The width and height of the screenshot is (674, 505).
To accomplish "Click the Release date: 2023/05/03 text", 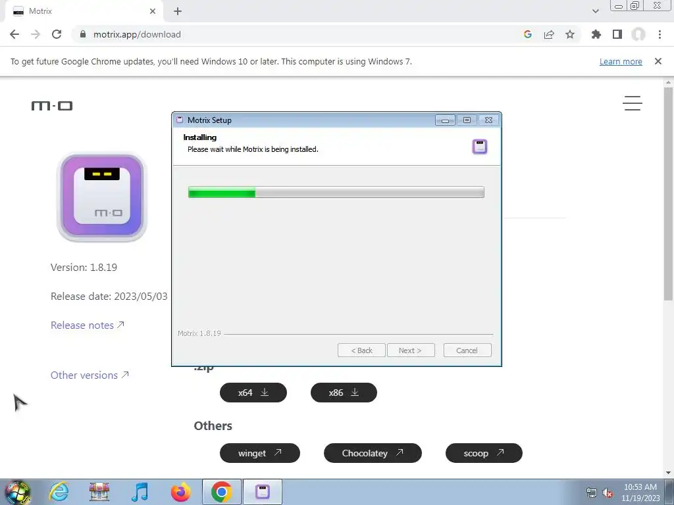I will point(109,297).
